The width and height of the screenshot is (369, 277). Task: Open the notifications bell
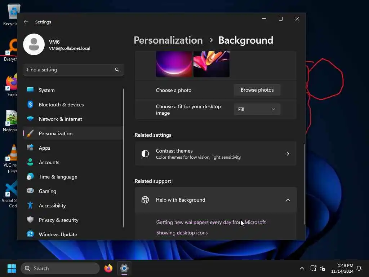[x=359, y=268]
